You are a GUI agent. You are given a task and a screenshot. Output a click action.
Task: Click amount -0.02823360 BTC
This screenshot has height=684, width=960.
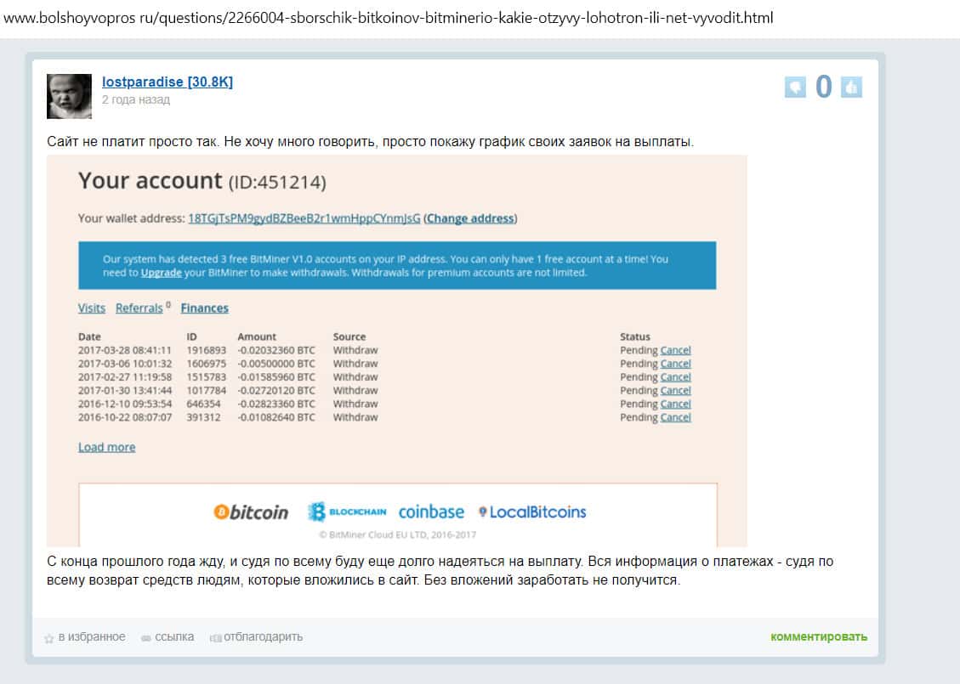(276, 404)
